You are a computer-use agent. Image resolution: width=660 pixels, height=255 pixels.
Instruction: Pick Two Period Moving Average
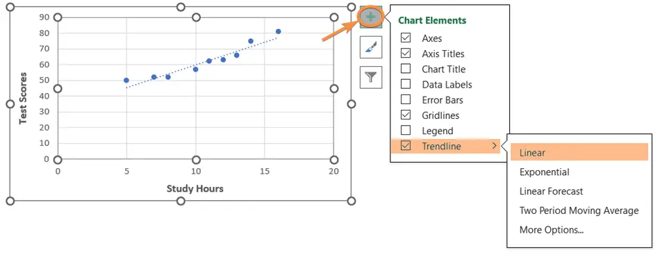point(579,211)
